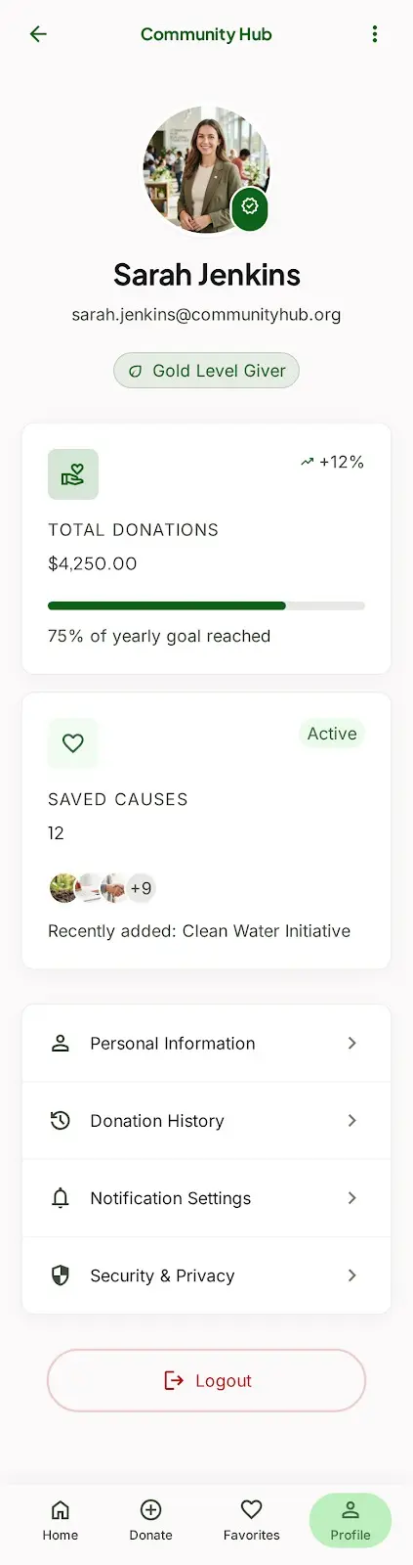
Task: Go to the Donate tab
Action: 151,1521
